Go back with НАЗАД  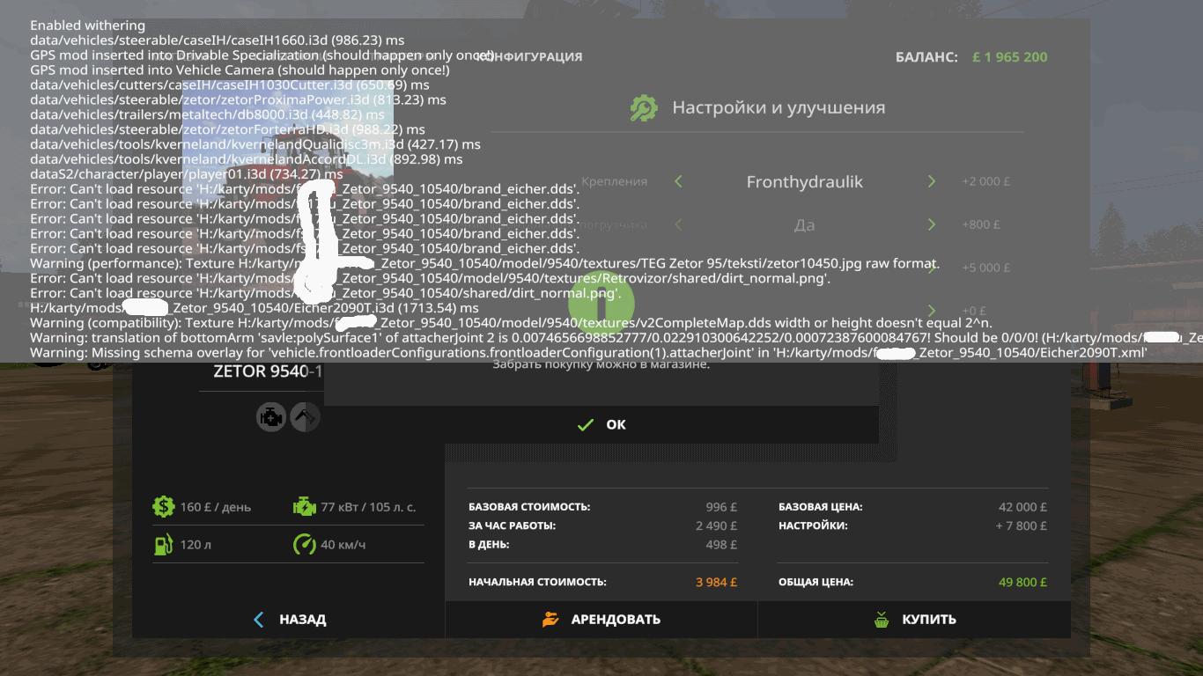(x=289, y=620)
